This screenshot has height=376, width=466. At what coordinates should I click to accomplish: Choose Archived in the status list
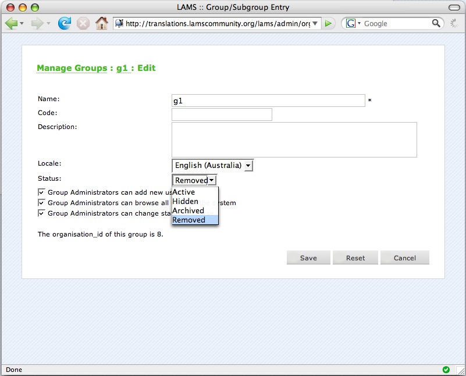pos(188,210)
